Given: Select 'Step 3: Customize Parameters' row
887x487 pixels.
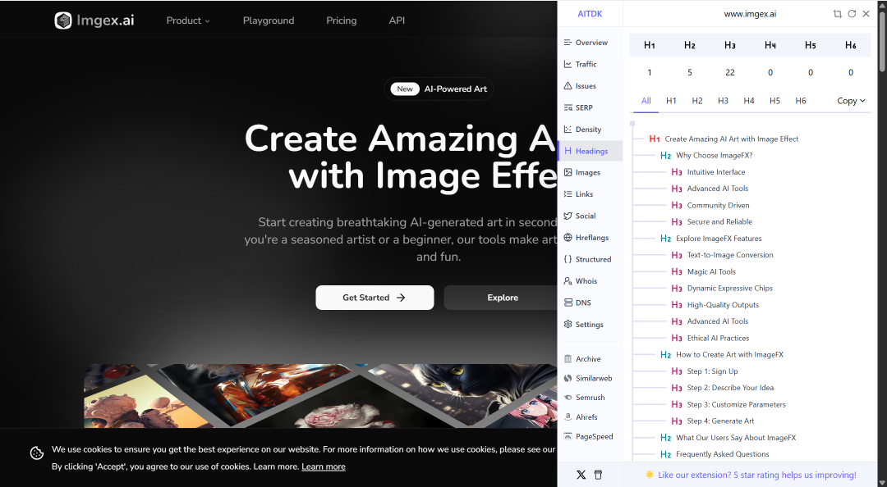Looking at the screenshot, I should click(x=728, y=404).
